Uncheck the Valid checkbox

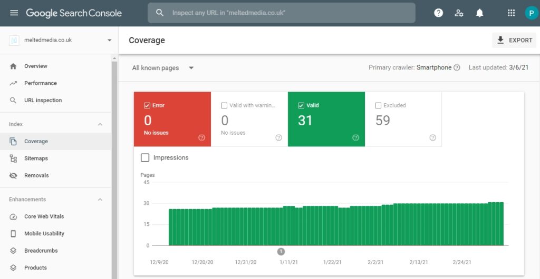(x=301, y=105)
